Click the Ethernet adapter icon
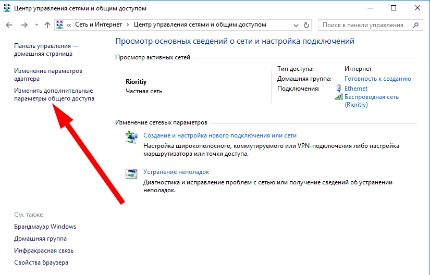430x275 pixels. click(x=339, y=88)
